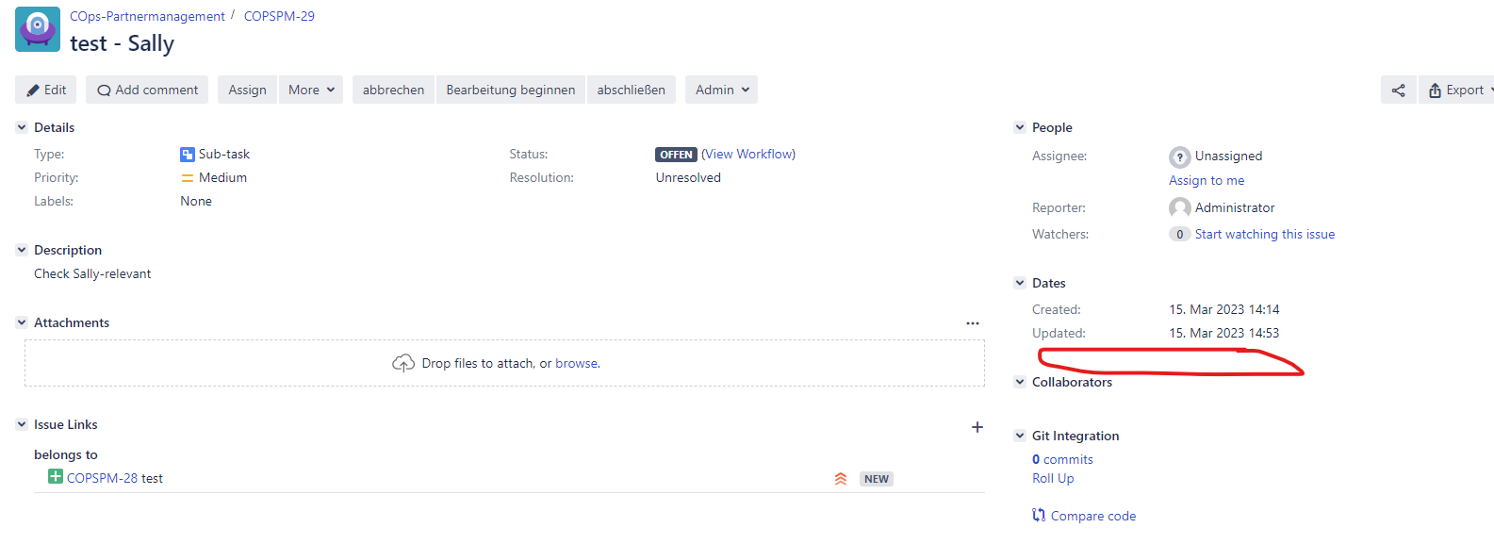1494x544 pixels.
Task: Click the Unassigned avatar icon
Action: click(x=1180, y=157)
